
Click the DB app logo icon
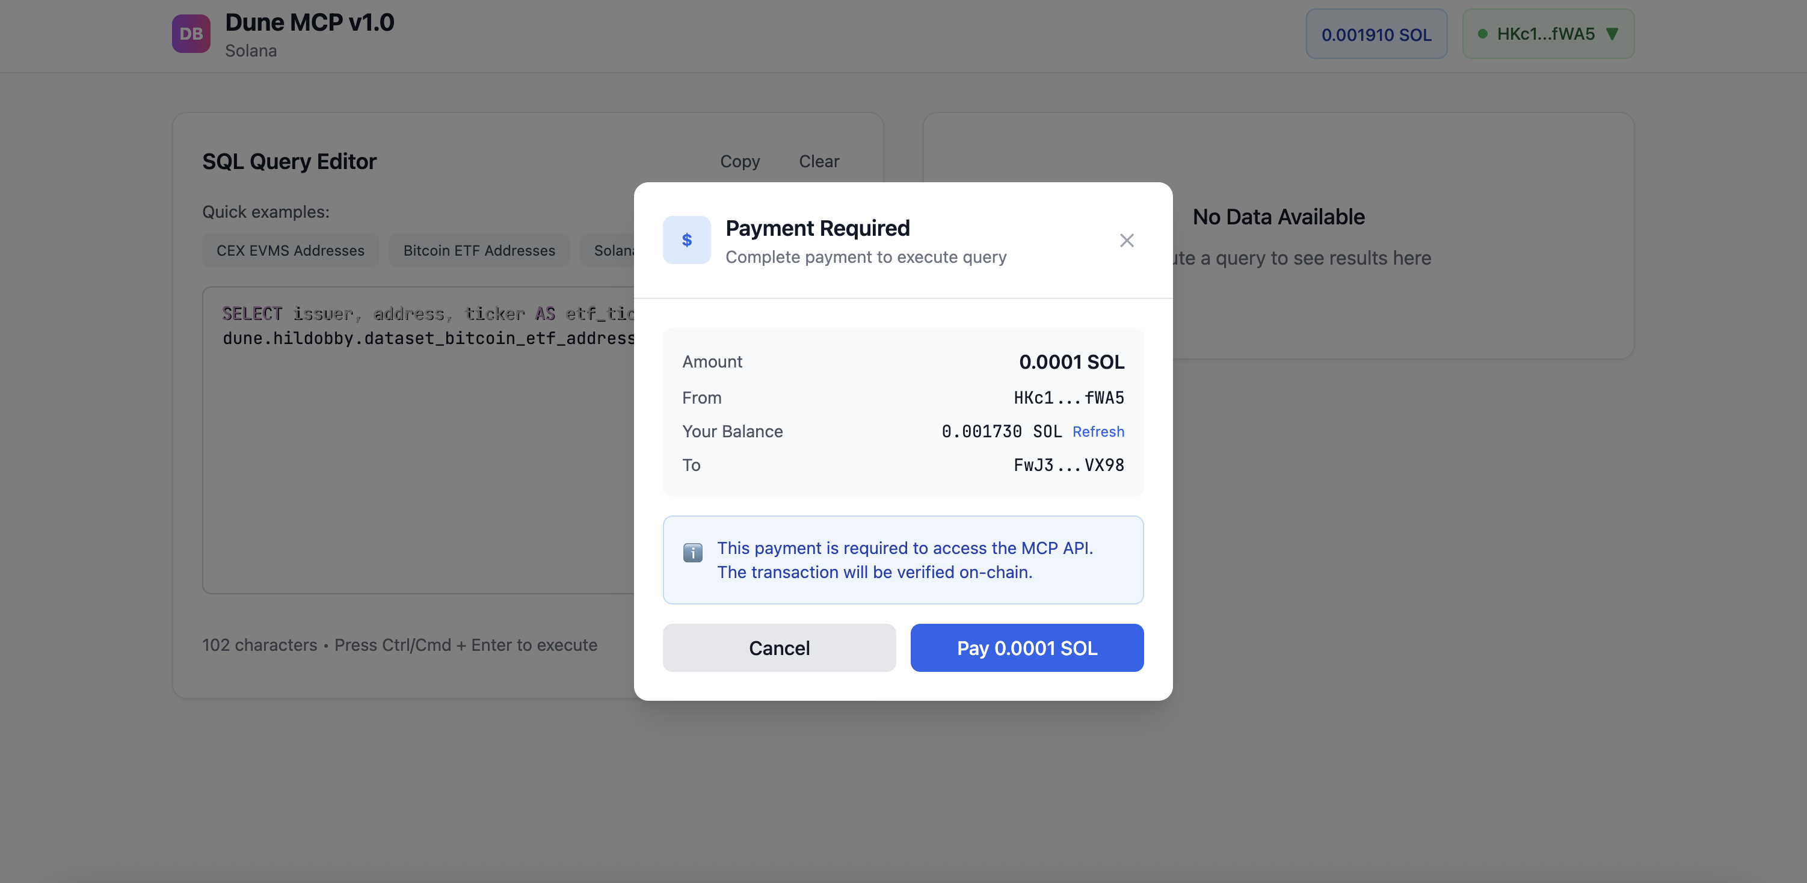click(x=191, y=34)
